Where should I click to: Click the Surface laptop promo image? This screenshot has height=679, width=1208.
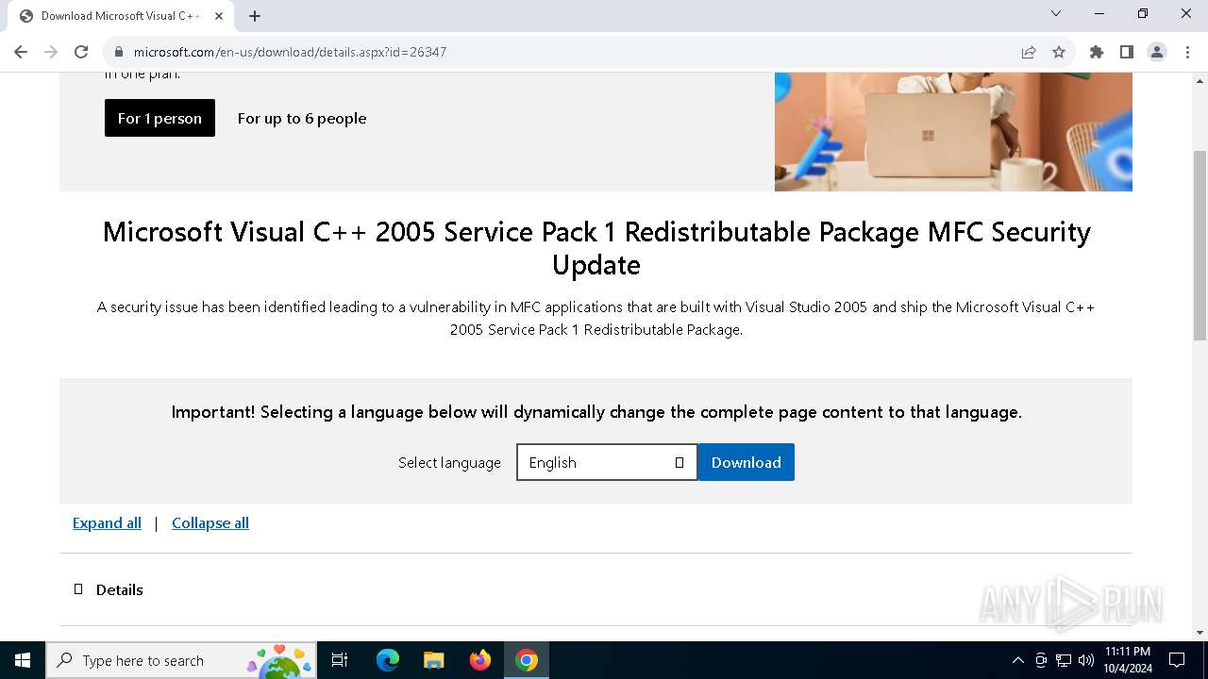click(x=953, y=132)
